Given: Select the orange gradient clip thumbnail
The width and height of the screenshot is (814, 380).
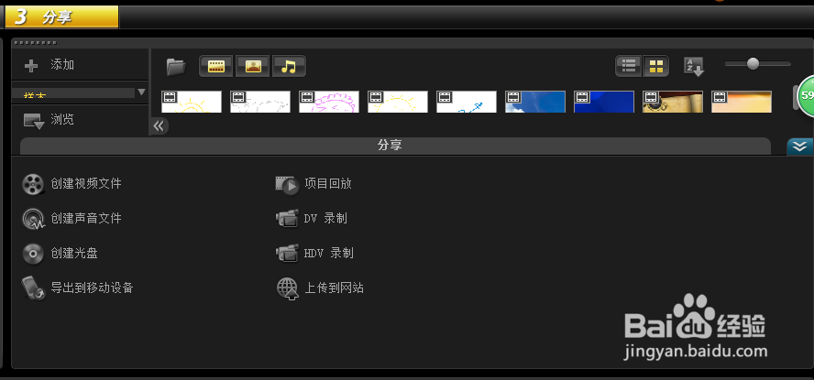Looking at the screenshot, I should (x=742, y=102).
